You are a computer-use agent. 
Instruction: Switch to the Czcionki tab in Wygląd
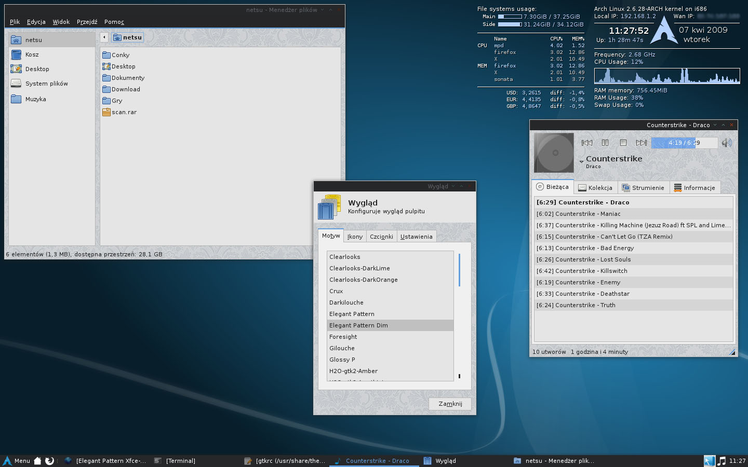[381, 237]
